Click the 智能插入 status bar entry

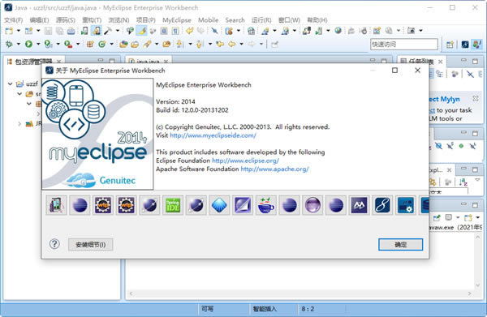265,309
